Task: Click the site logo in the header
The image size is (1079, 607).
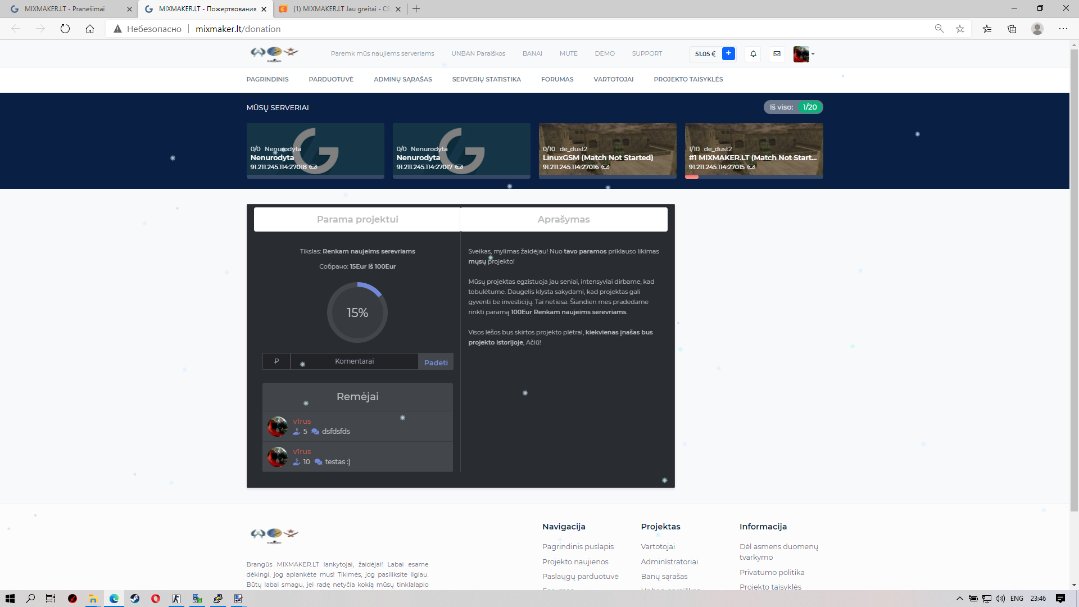Action: click(x=274, y=53)
